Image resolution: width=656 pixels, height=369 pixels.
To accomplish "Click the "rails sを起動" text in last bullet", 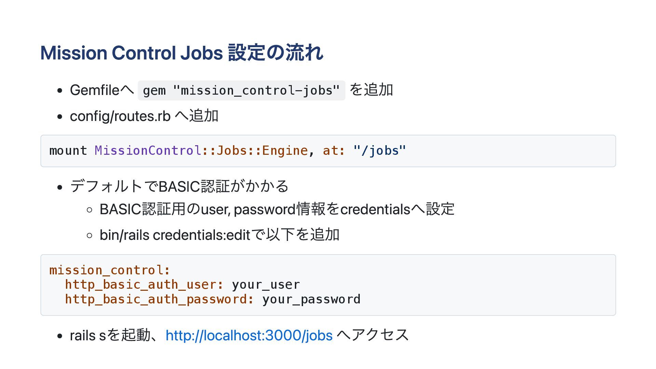I will (110, 335).
